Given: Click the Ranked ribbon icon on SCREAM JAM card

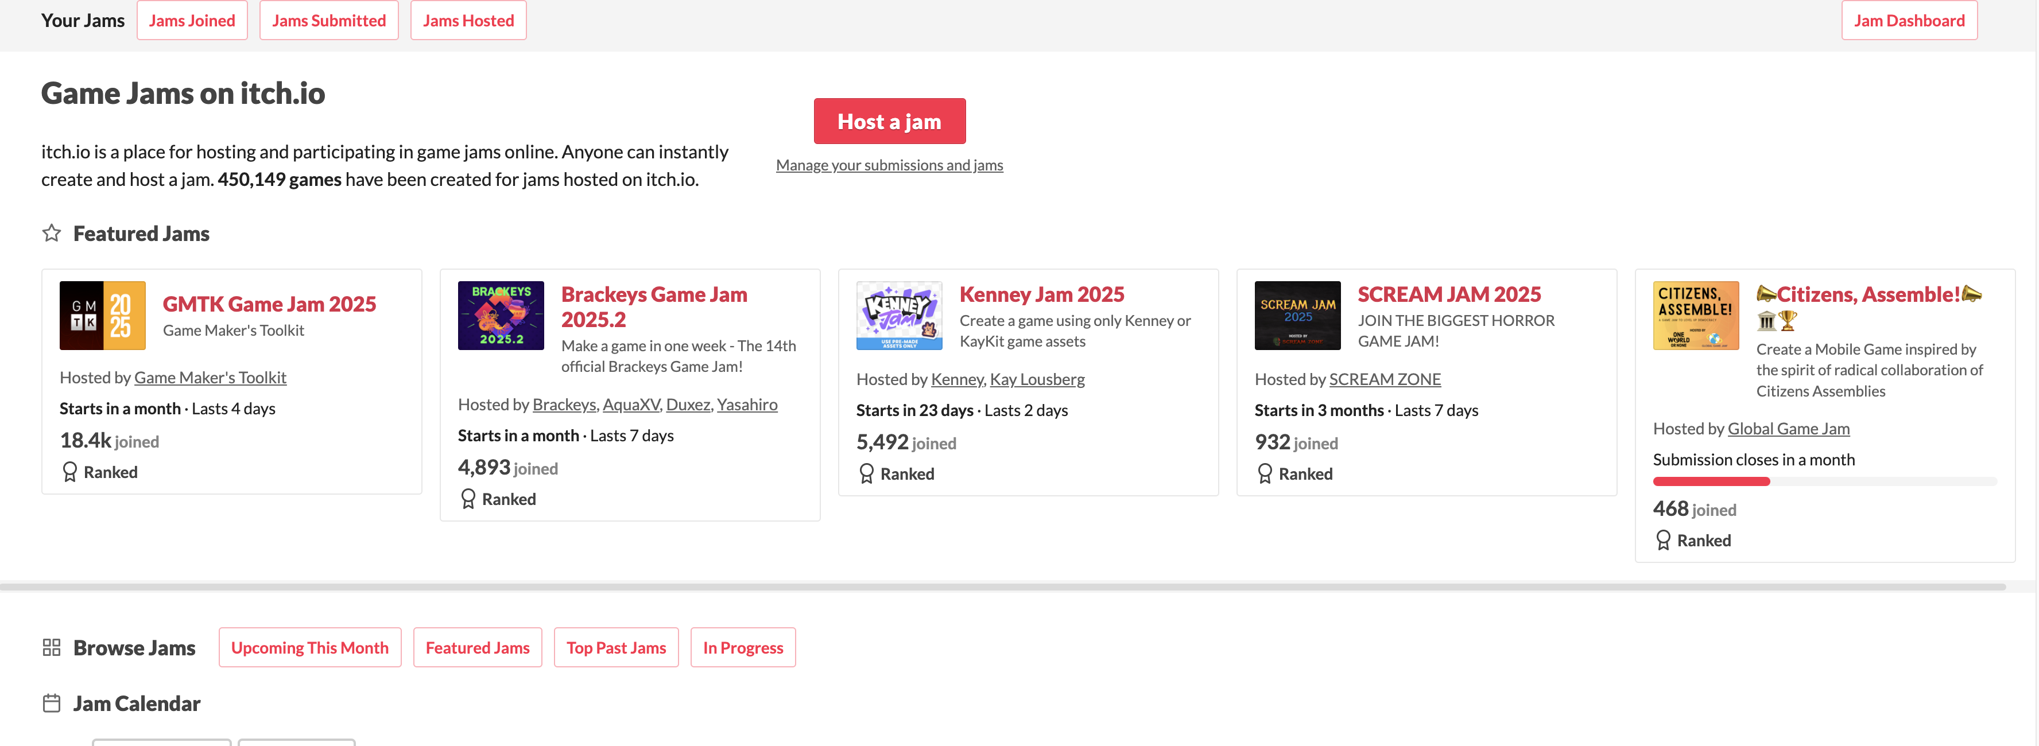Looking at the screenshot, I should [1264, 474].
